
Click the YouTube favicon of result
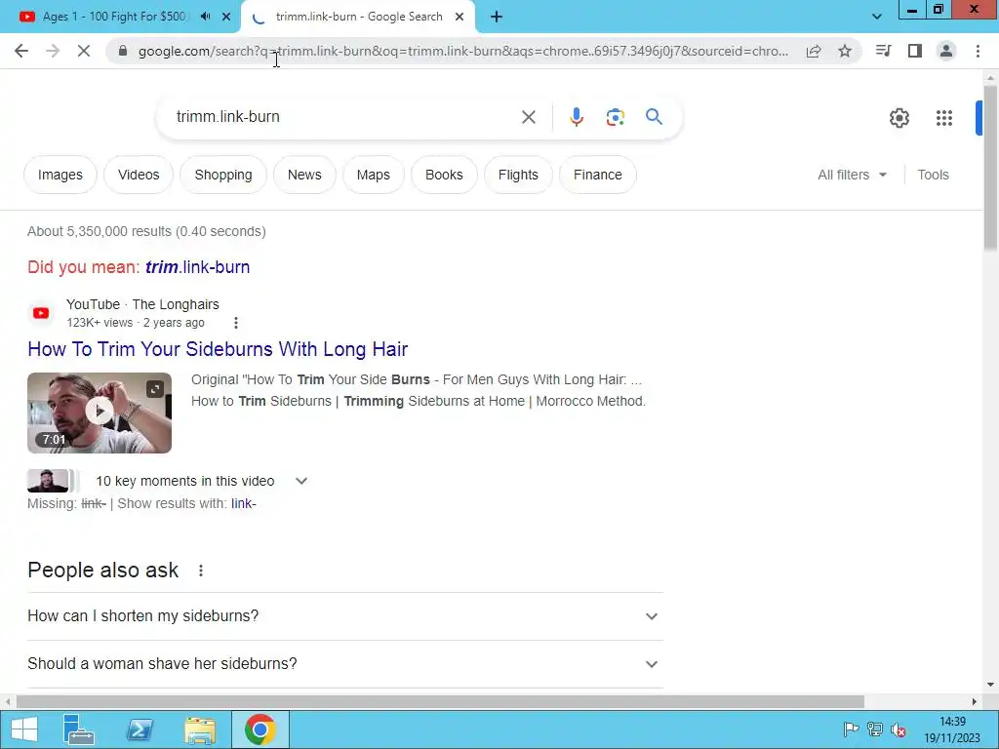point(41,313)
